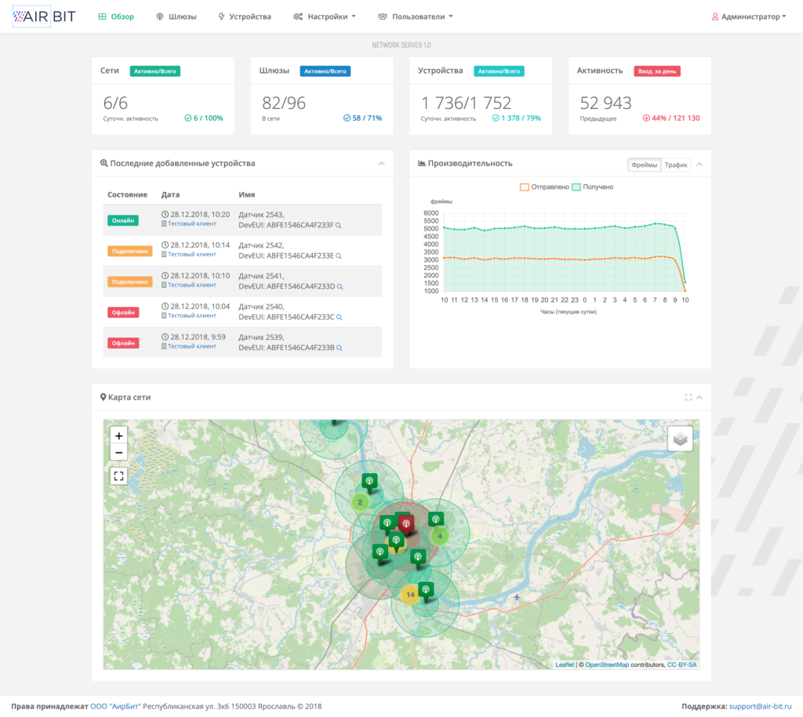Zoom in on the network map

(118, 436)
